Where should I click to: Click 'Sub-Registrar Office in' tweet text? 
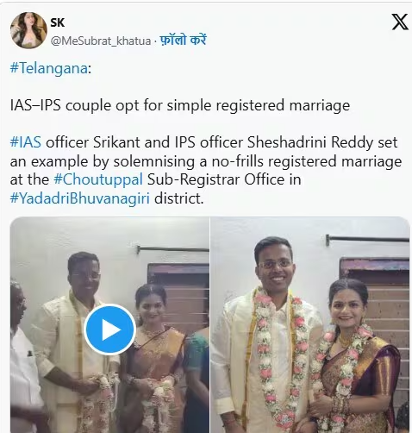[224, 179]
